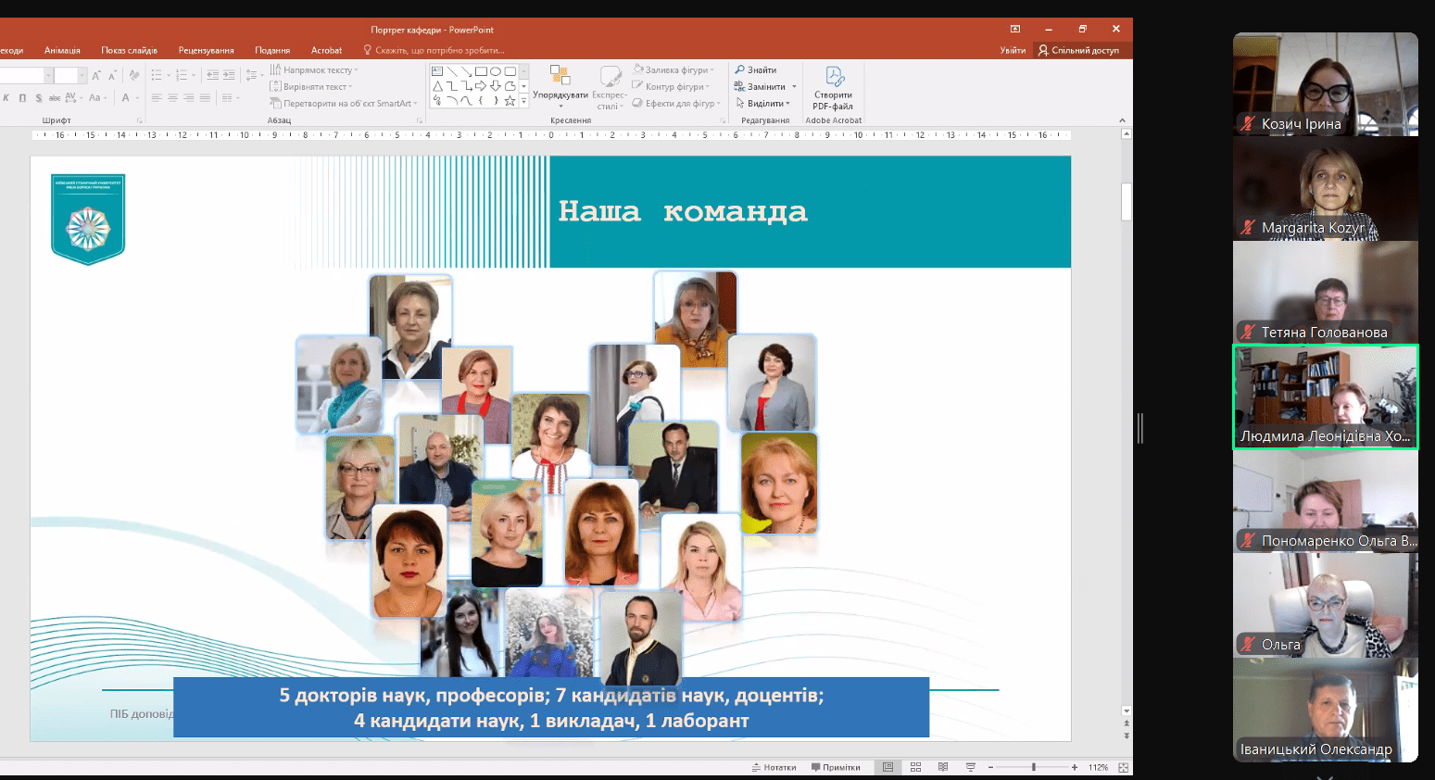Expand the Replace (Замінити) dropdown arrow
This screenshot has width=1435, height=780.
click(794, 87)
